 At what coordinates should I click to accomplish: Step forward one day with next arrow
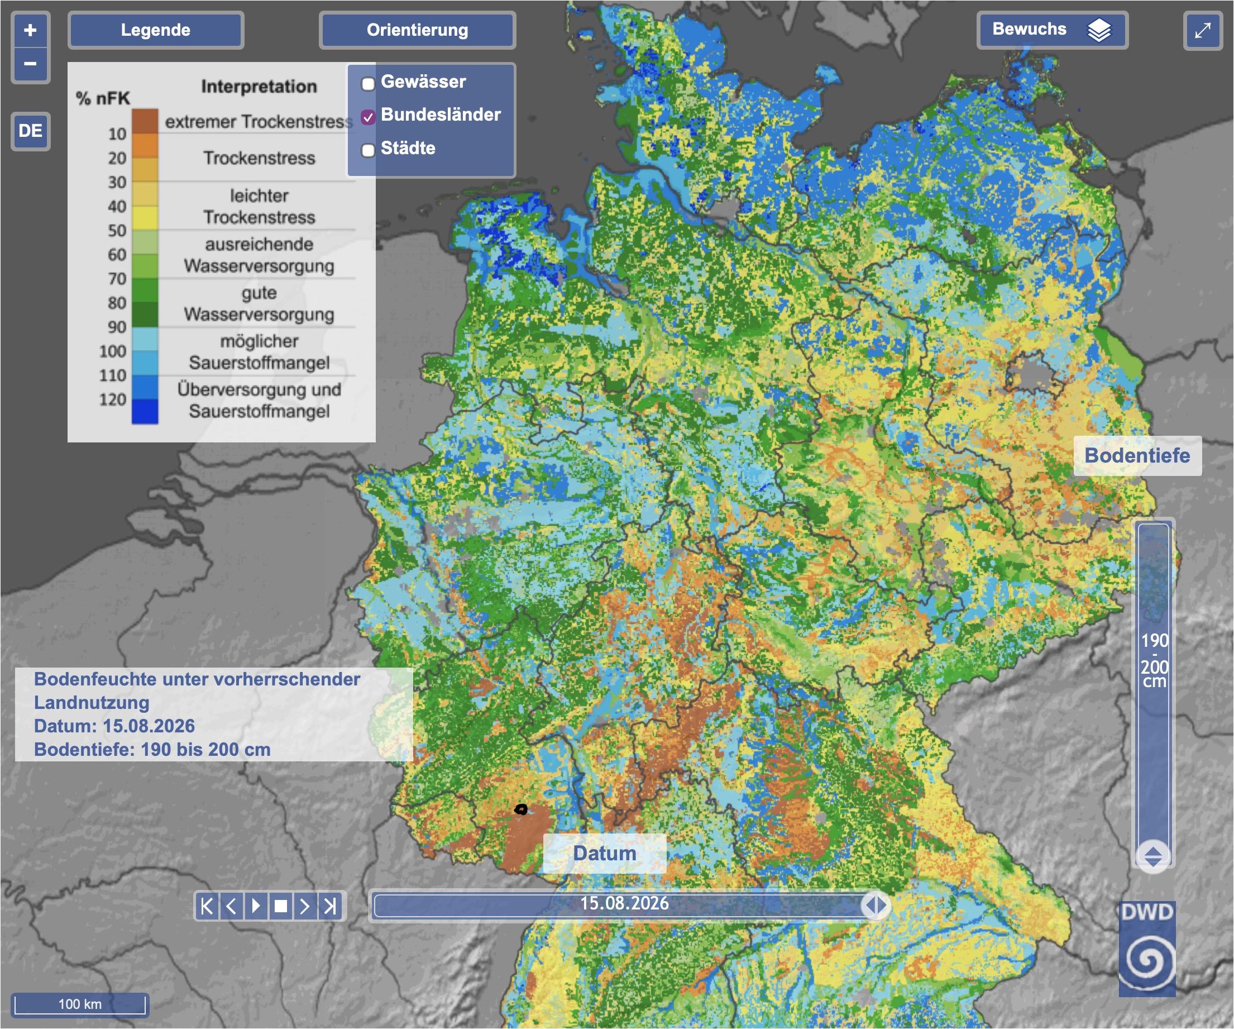tap(305, 906)
